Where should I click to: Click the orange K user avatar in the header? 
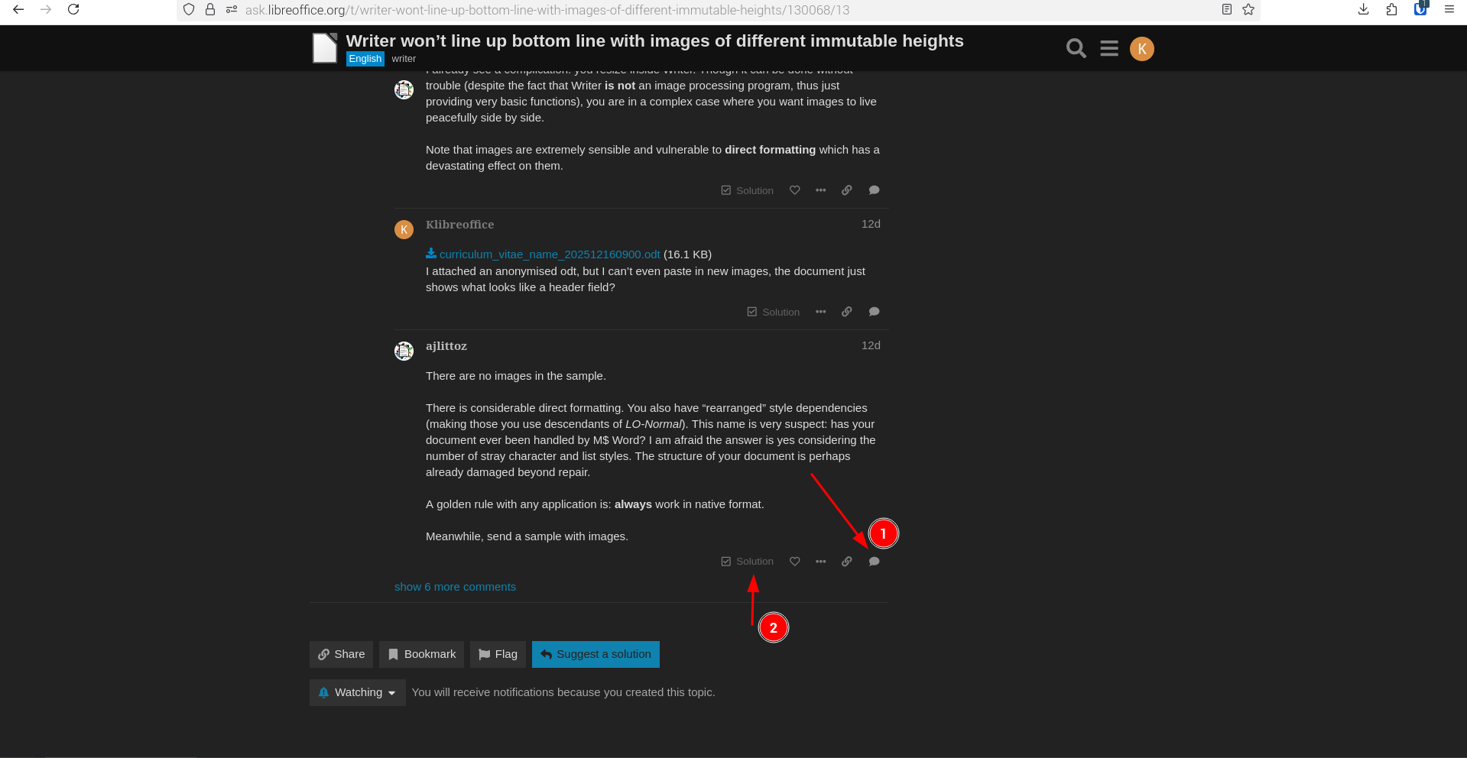pyautogui.click(x=1141, y=49)
